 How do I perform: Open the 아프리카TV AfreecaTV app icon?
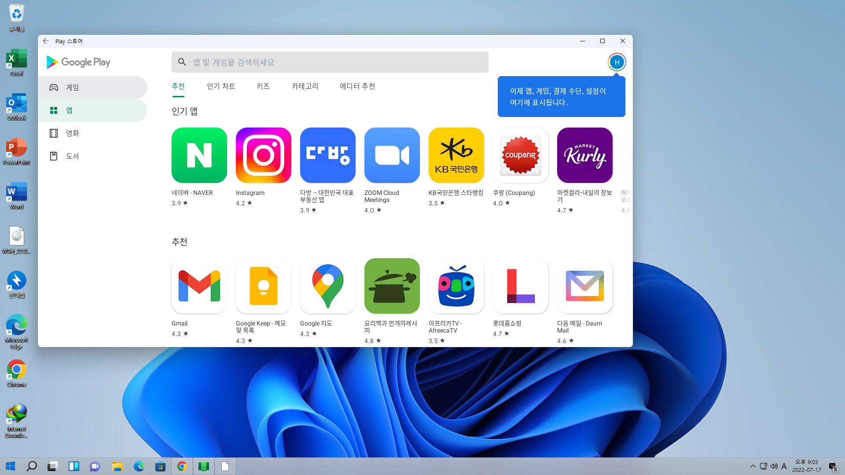click(x=456, y=286)
